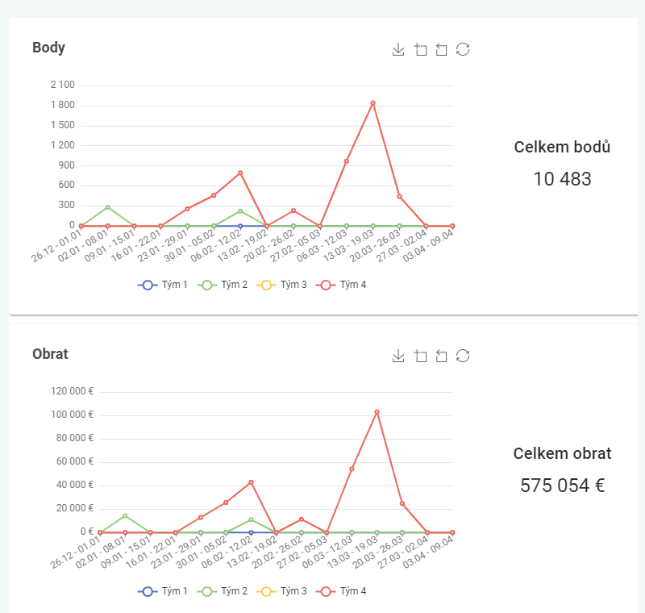This screenshot has height=613, width=645.
Task: Undo zoom on the Obrat chart
Action: [441, 357]
